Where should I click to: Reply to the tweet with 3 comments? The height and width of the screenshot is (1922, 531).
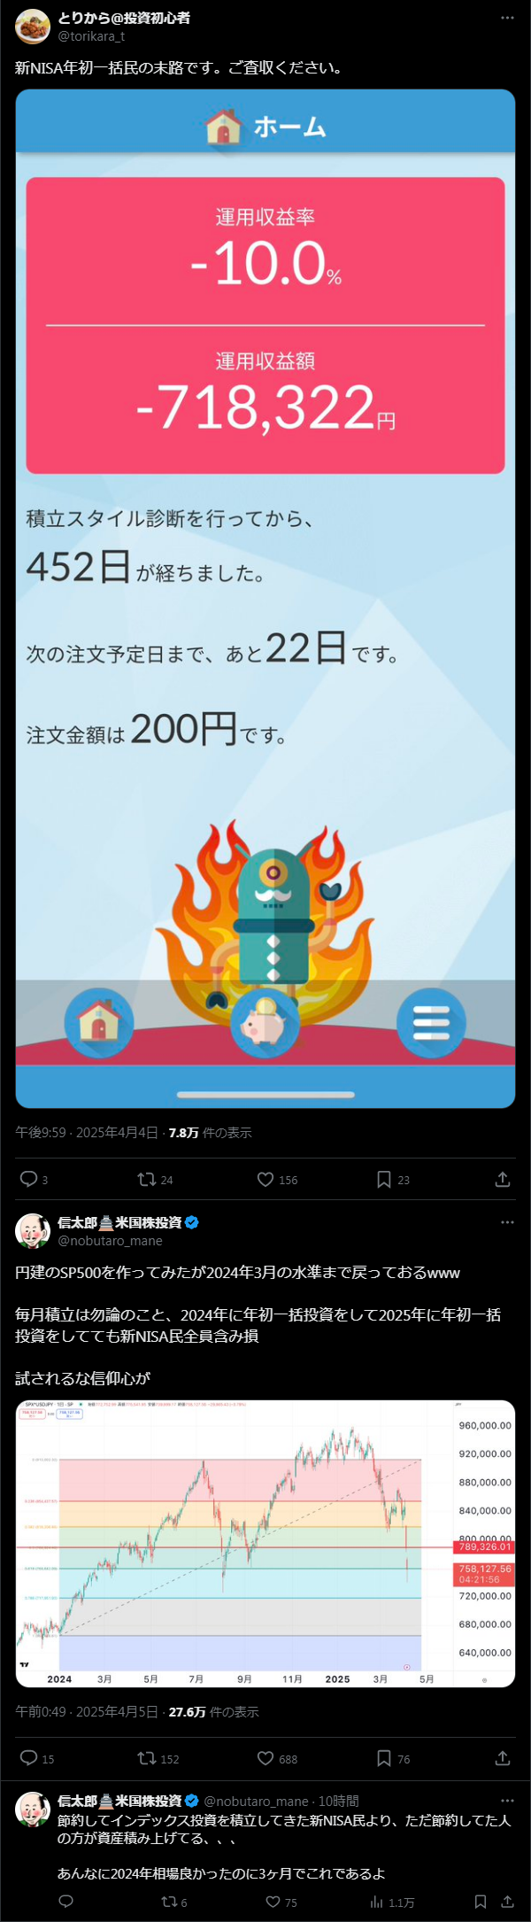tap(29, 1179)
